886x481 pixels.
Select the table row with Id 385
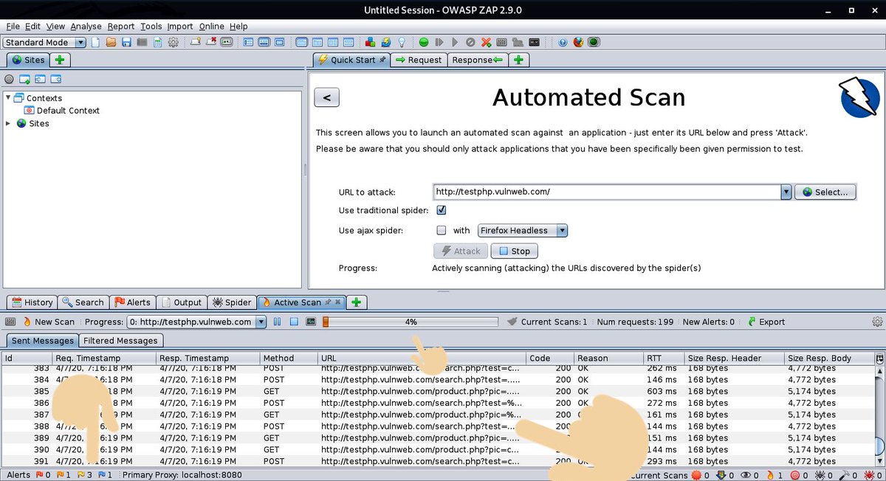point(438,392)
